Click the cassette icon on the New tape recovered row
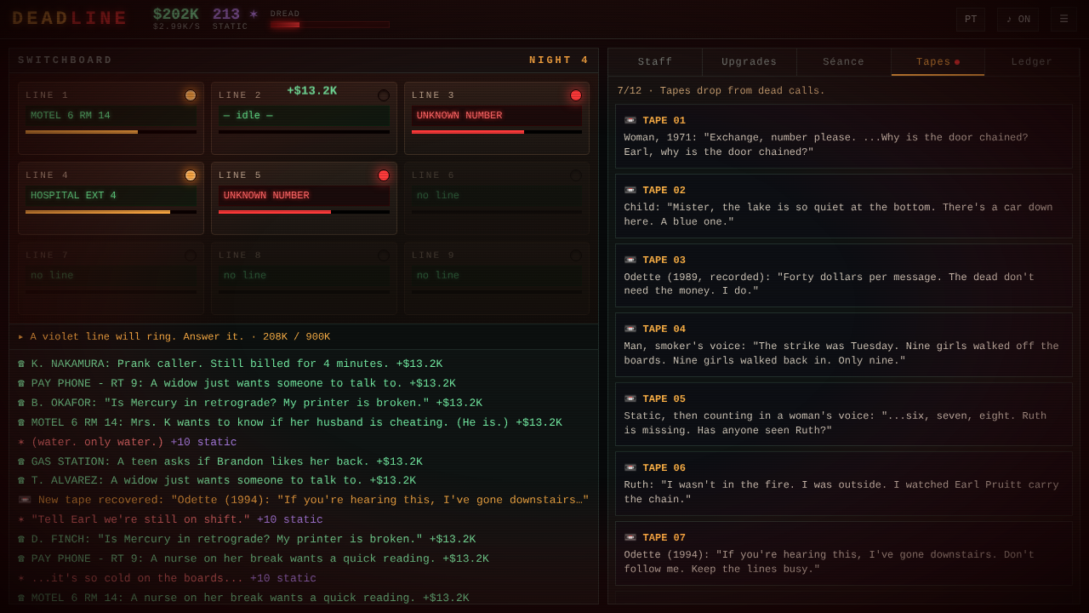1089x613 pixels. pyautogui.click(x=25, y=501)
